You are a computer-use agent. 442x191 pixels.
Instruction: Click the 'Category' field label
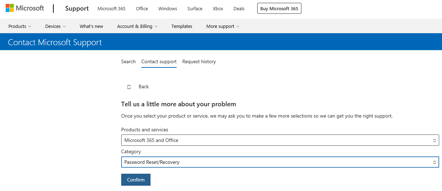point(131,151)
